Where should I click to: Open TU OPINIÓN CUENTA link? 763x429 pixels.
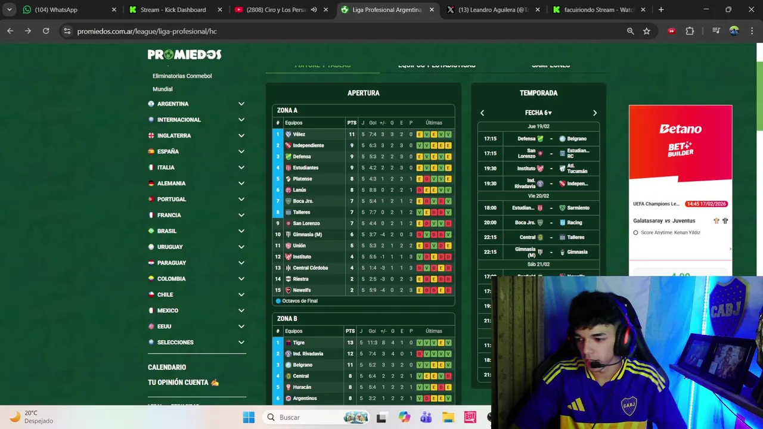click(x=183, y=383)
